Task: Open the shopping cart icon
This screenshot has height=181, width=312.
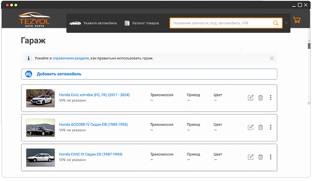Action: tap(297, 20)
